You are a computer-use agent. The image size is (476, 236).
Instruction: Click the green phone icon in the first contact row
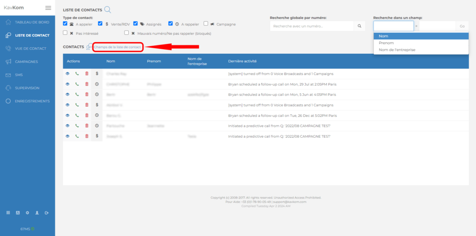(77, 74)
